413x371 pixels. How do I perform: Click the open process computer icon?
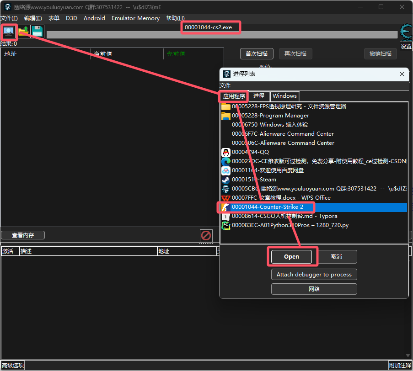tap(8, 32)
